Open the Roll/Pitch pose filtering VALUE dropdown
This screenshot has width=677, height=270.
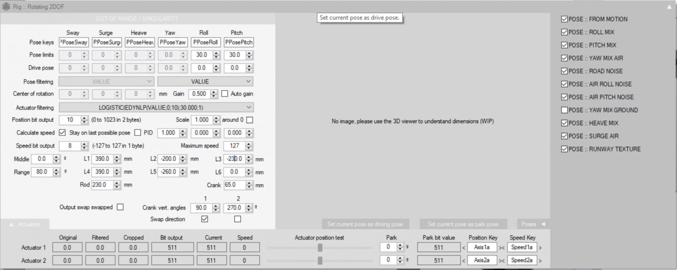(205, 81)
